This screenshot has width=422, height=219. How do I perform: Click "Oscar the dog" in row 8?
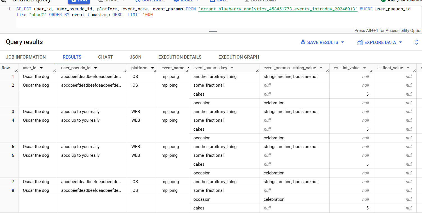click(36, 190)
